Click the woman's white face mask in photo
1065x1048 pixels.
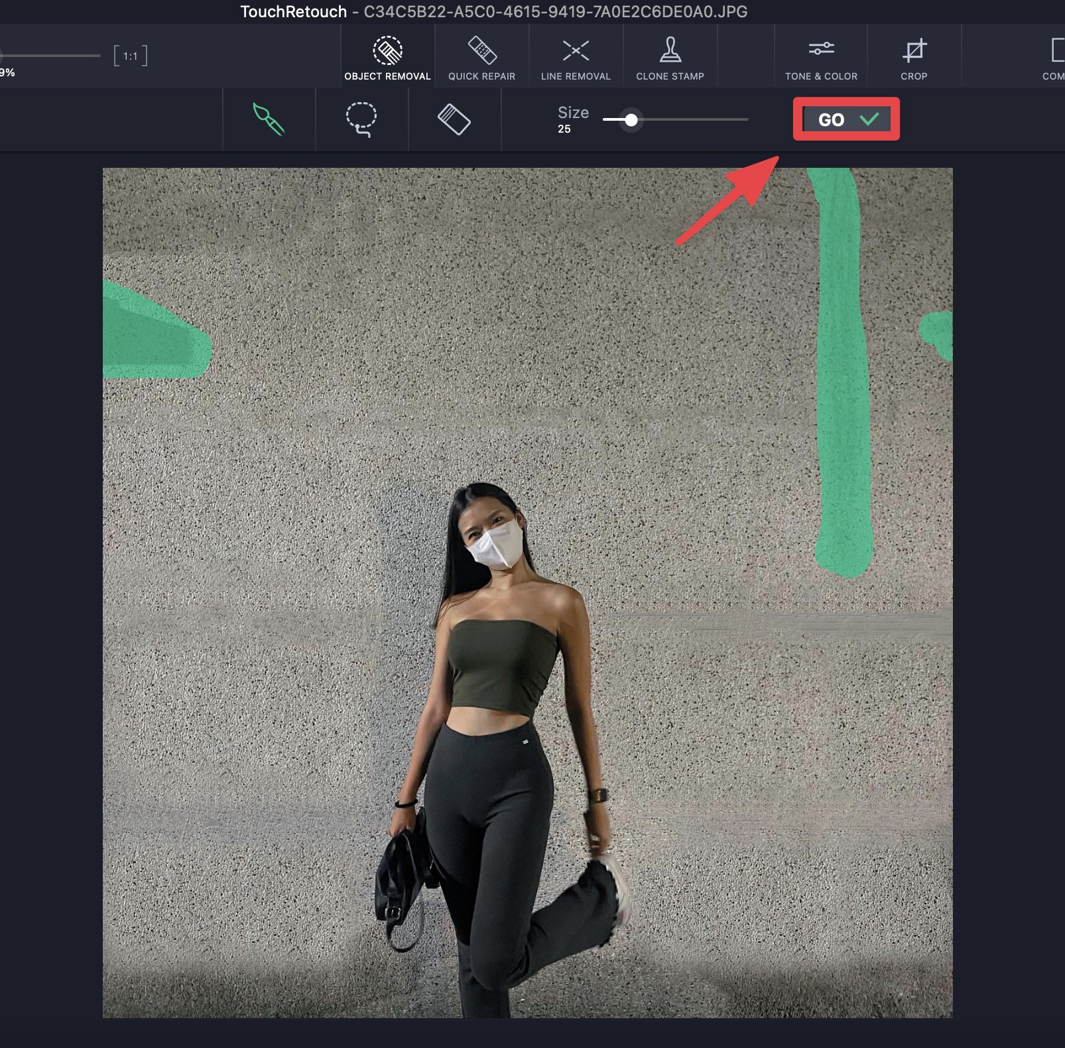[496, 545]
